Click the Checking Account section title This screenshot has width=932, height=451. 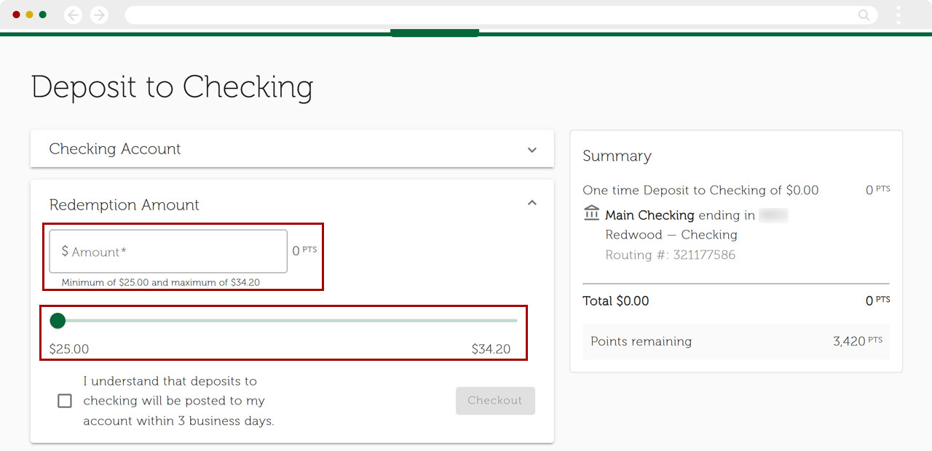115,149
